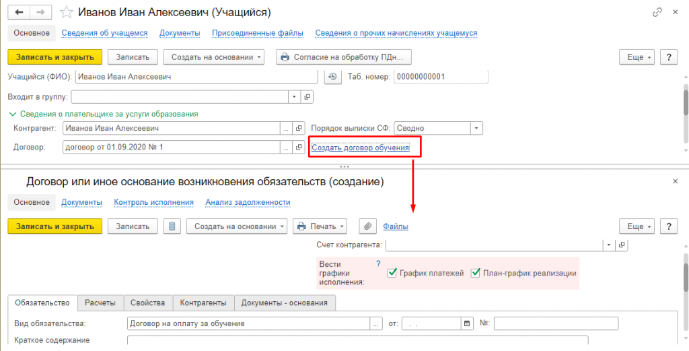Open the Порядок выписки СФ dropdown
The image size is (689, 351).
pos(477,129)
